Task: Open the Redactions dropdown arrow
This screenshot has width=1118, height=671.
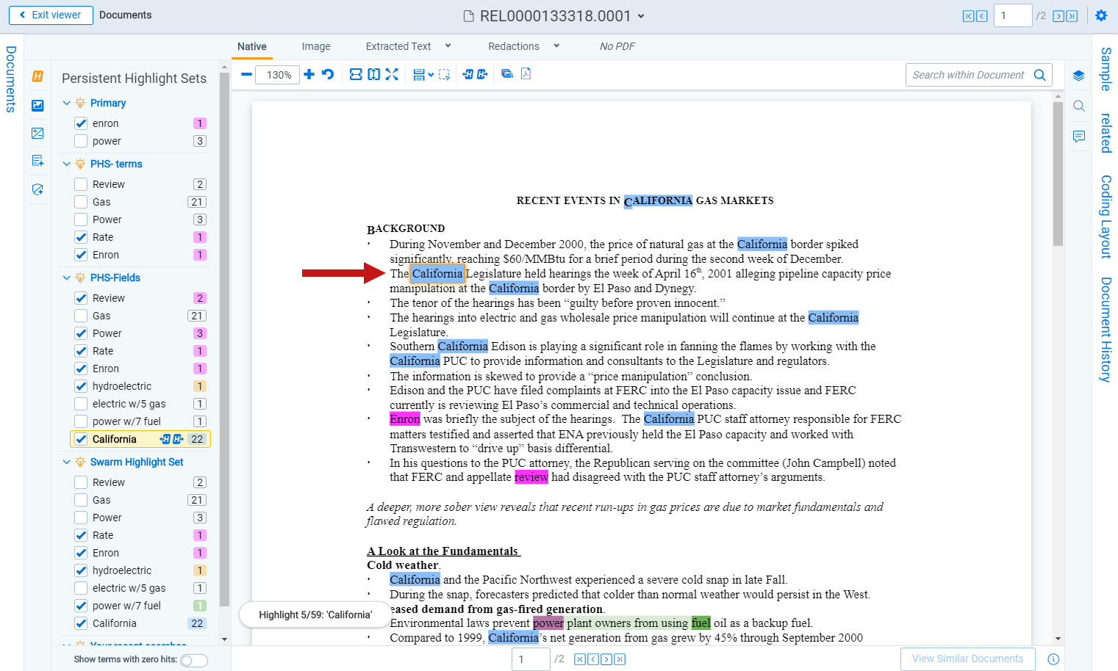Action: tap(556, 46)
